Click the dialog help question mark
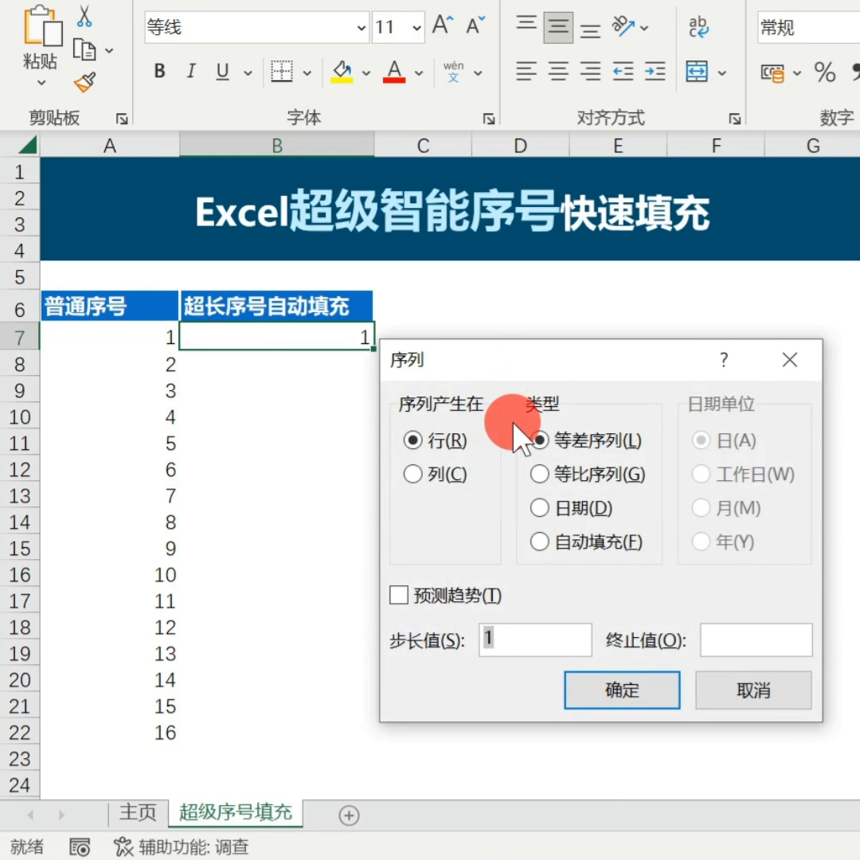860x860 pixels. pos(724,360)
